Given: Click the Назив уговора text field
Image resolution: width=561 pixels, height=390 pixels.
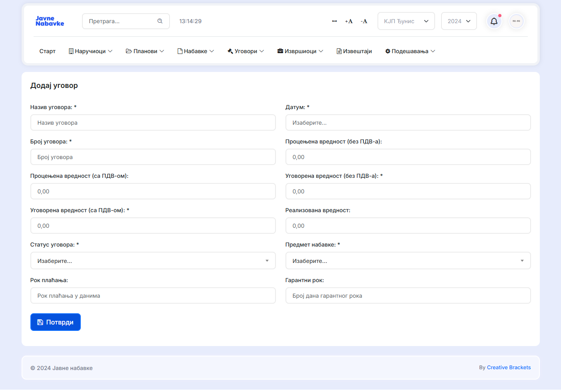Looking at the screenshot, I should (153, 123).
